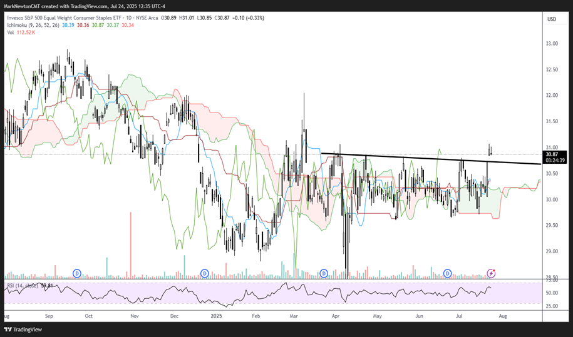Click the dividend D marker near late December
Viewport: 573px width, 337px height.
(204, 273)
